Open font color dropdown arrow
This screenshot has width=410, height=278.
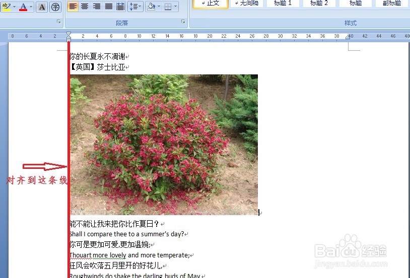31,7
